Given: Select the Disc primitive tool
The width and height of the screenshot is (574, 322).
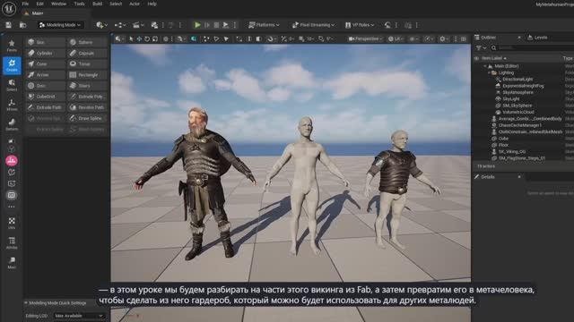Looking at the screenshot, I should pyautogui.click(x=45, y=86).
